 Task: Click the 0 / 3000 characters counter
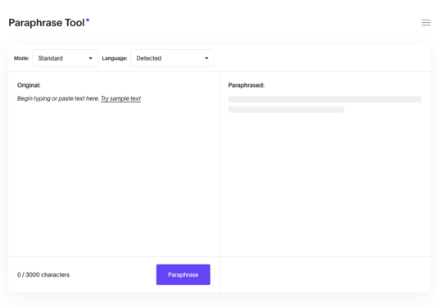pos(43,274)
